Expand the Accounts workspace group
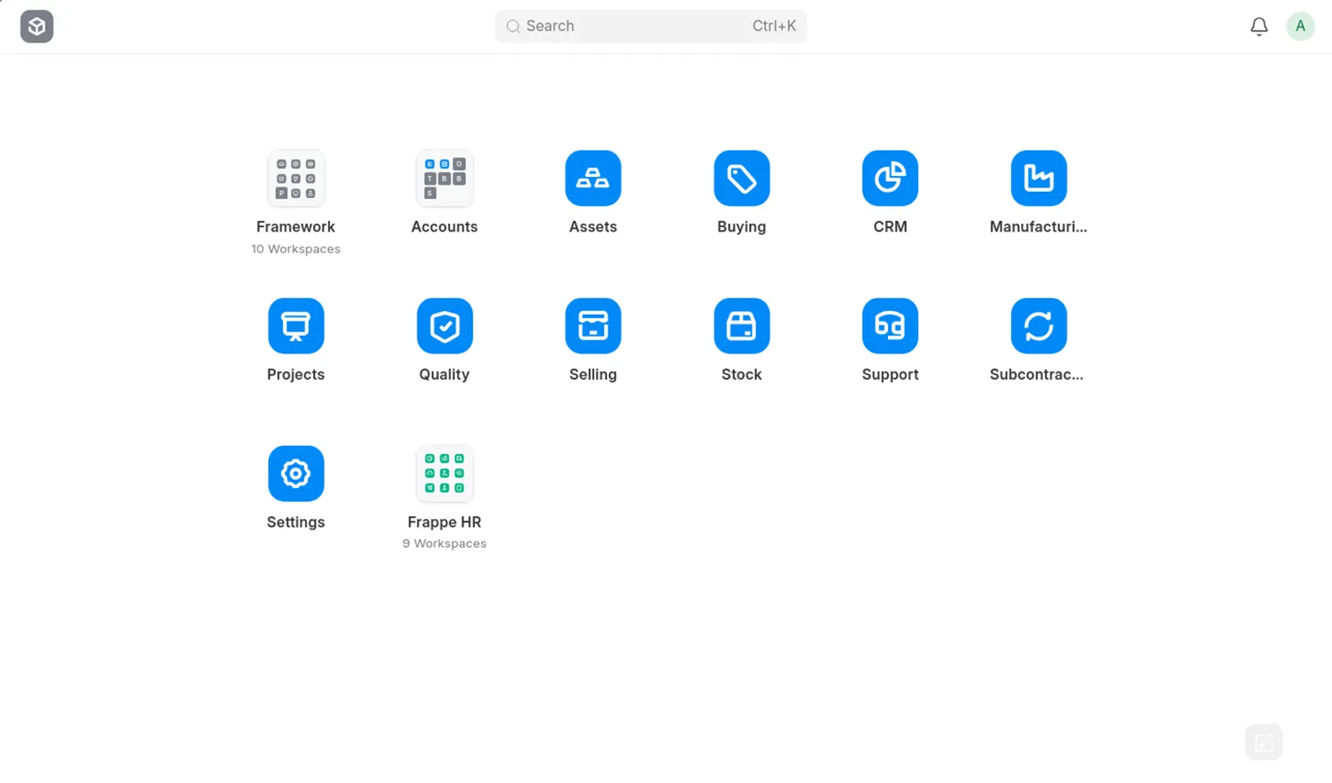The width and height of the screenshot is (1332, 783). pyautogui.click(x=444, y=179)
